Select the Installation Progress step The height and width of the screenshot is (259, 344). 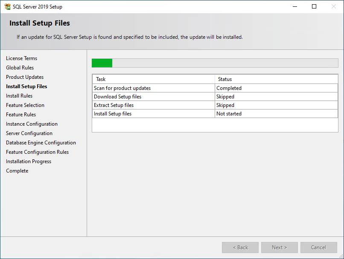tap(28, 161)
